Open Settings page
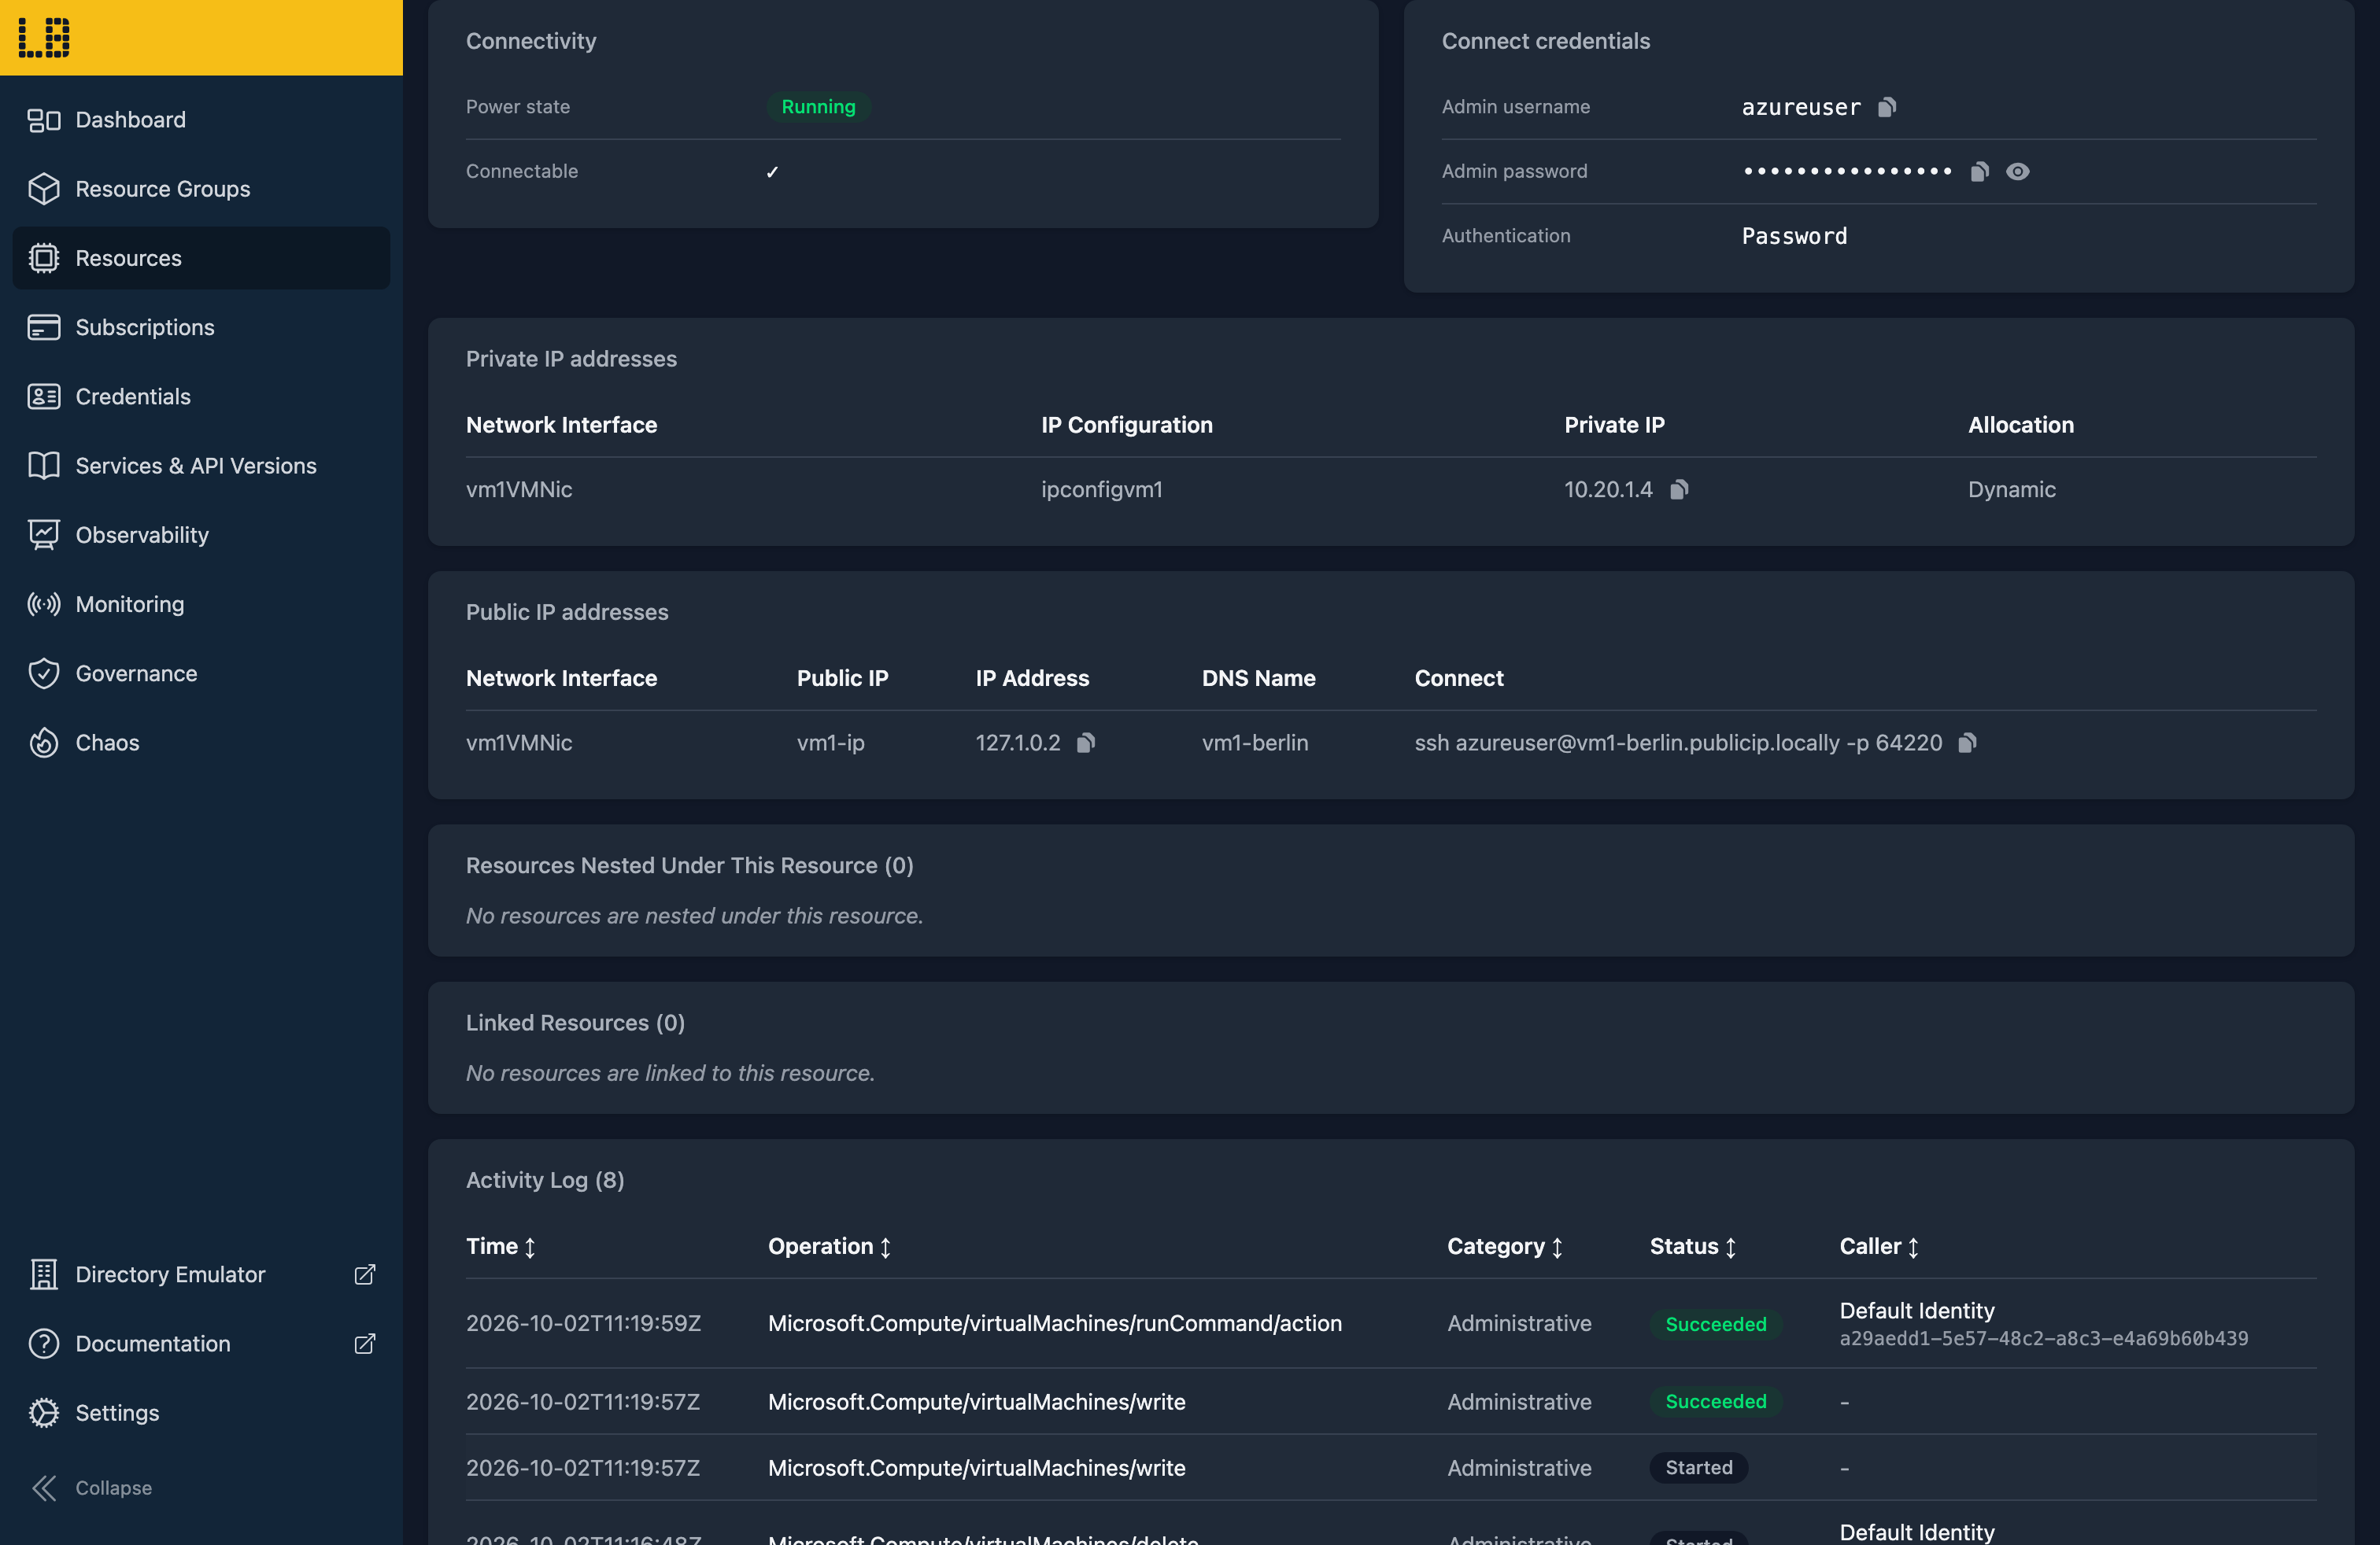This screenshot has width=2380, height=1545. coord(201,1413)
